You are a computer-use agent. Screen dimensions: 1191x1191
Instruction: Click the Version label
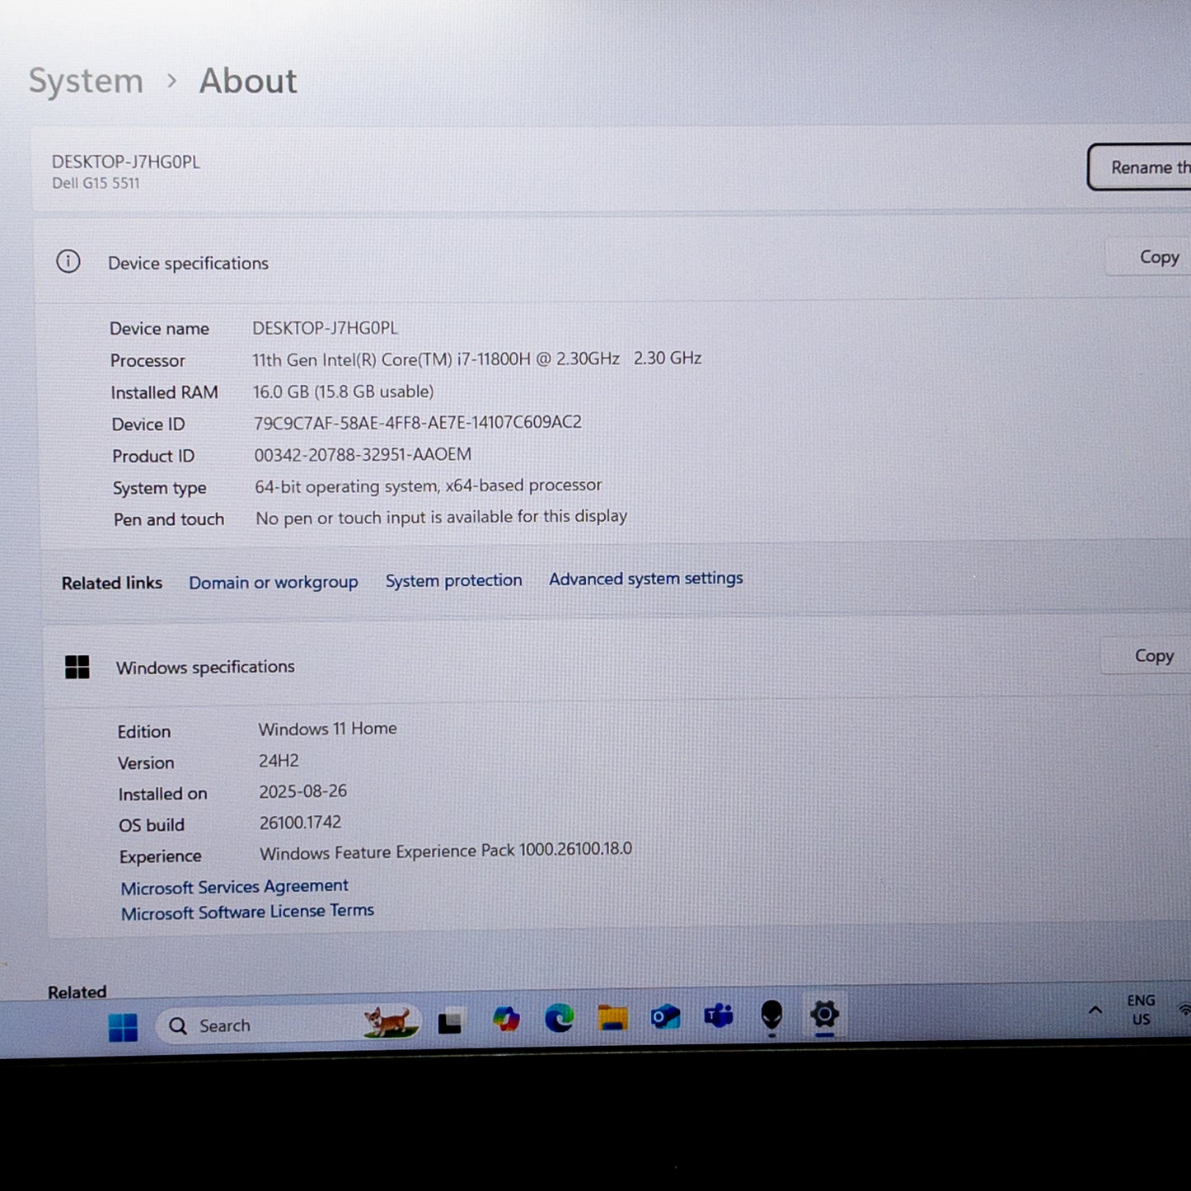pos(146,762)
